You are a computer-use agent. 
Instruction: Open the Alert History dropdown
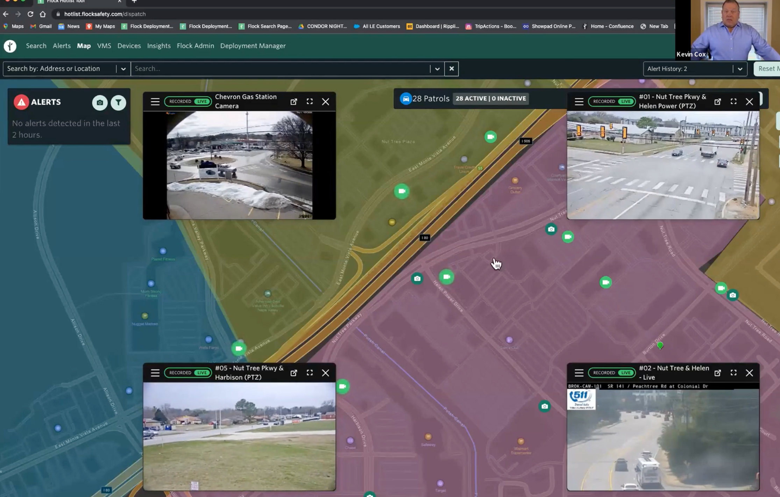click(x=740, y=69)
